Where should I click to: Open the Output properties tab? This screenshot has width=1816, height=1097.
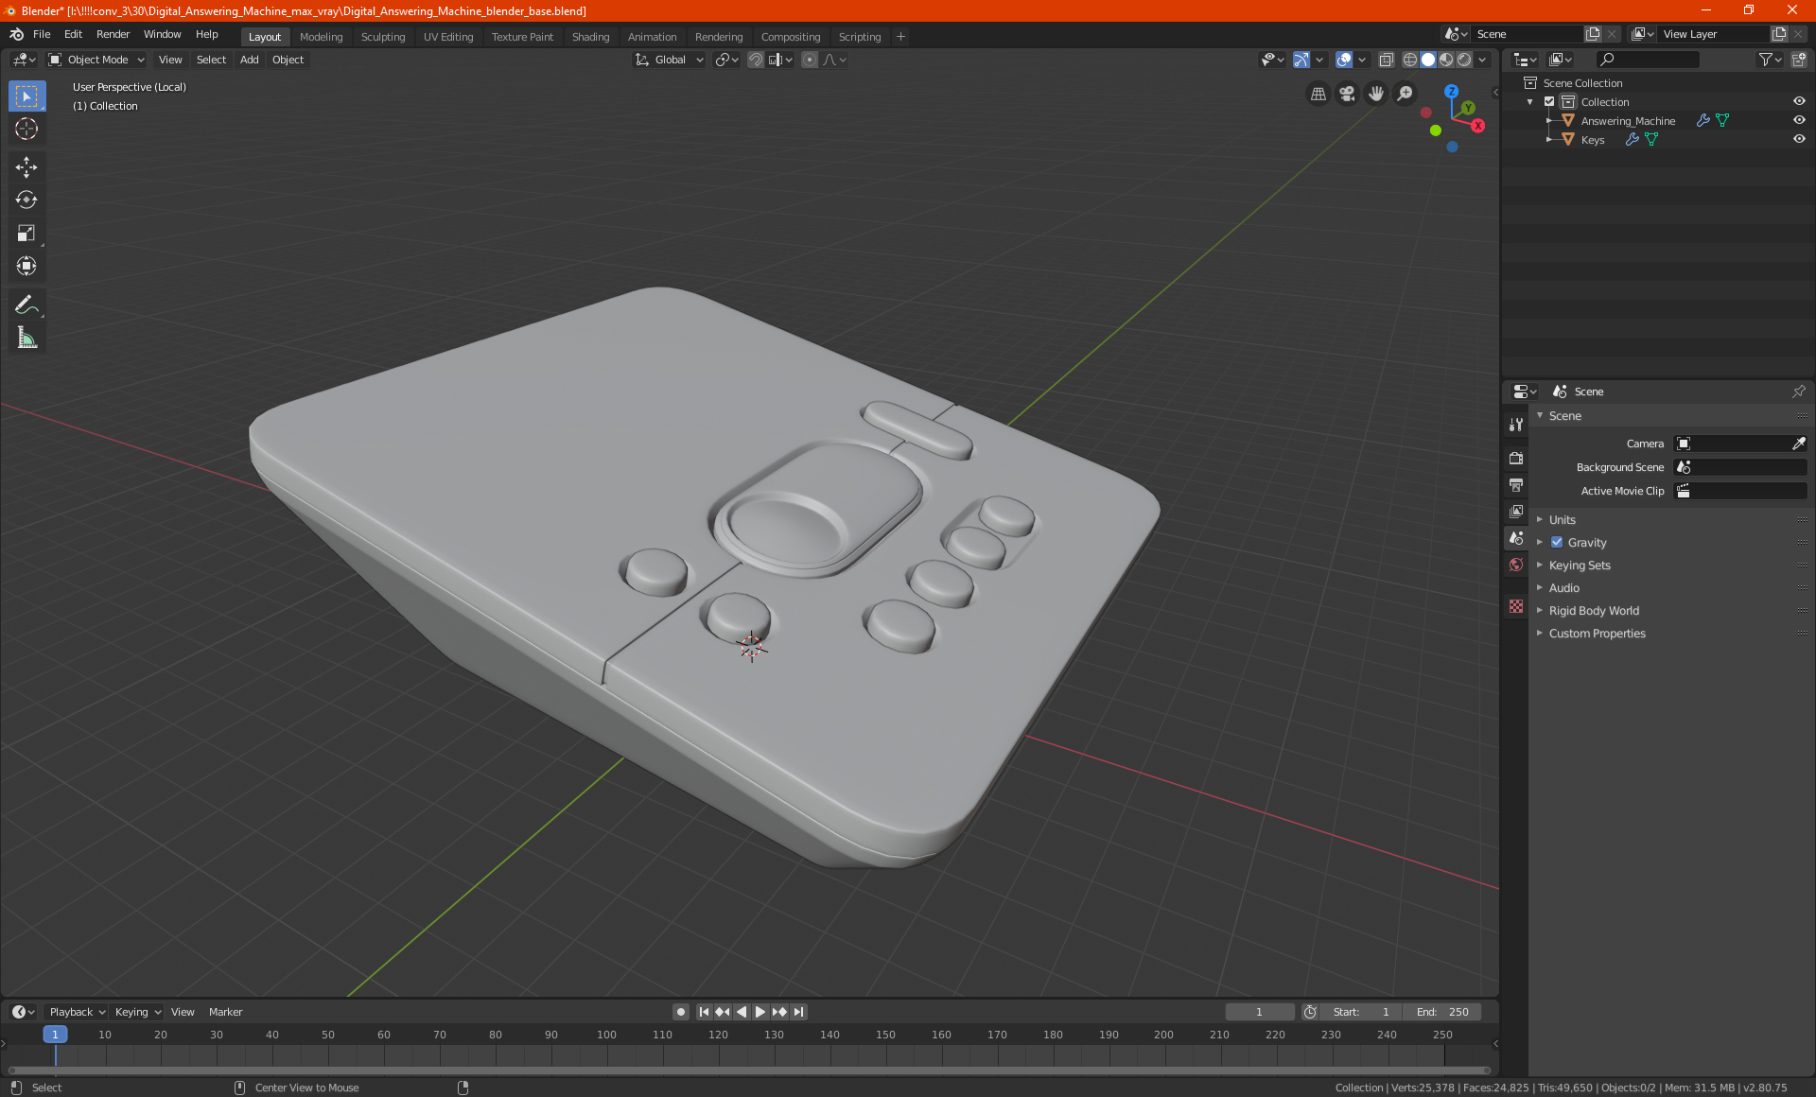(x=1516, y=484)
